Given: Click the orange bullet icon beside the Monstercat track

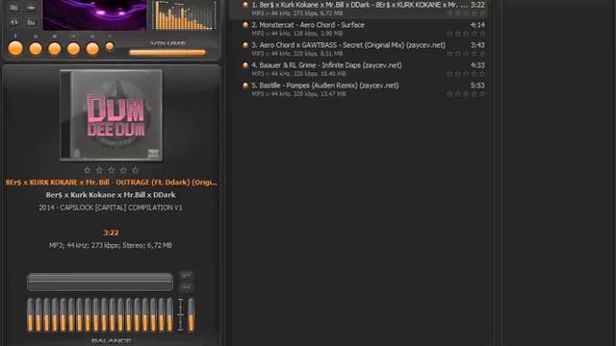Looking at the screenshot, I should pyautogui.click(x=245, y=25).
